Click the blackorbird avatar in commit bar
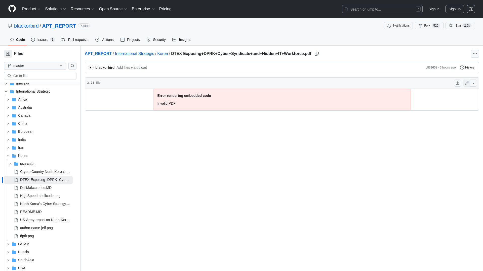This screenshot has width=483, height=271. (91, 67)
